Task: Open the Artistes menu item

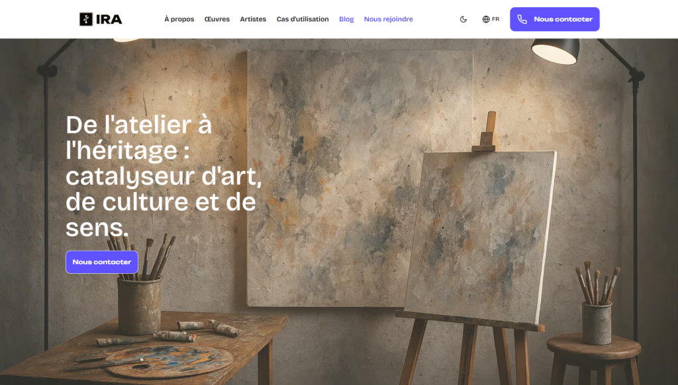Action: (x=253, y=19)
